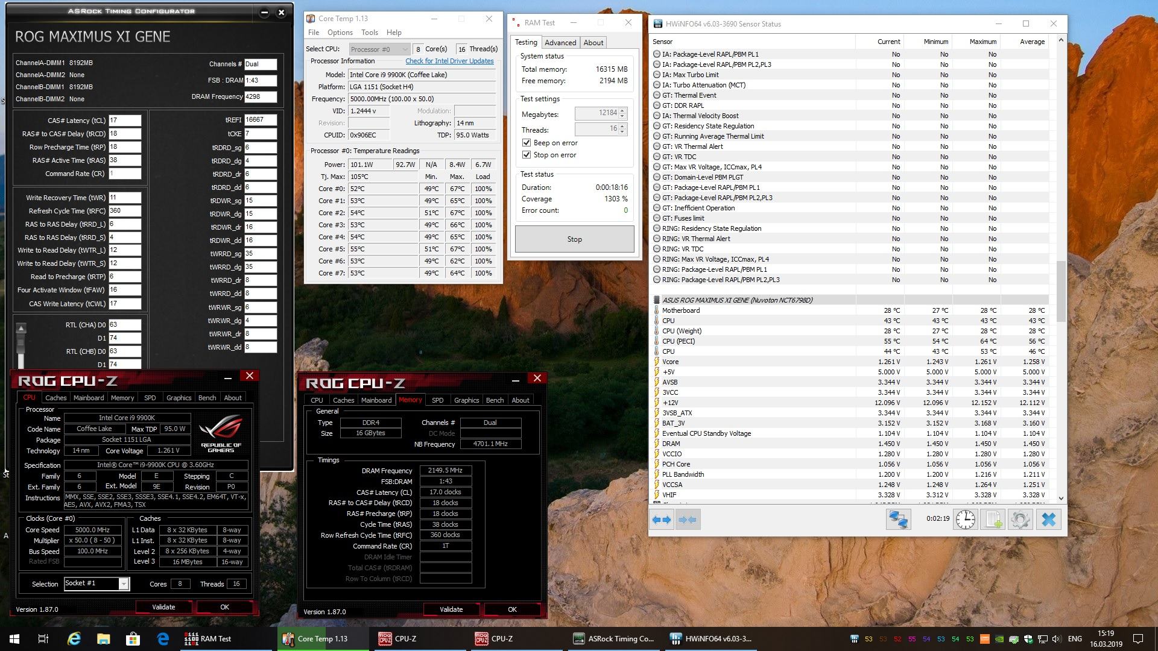1158x651 pixels.
Task: Click Megabytes spinner arrows in RAM Test
Action: (x=623, y=113)
